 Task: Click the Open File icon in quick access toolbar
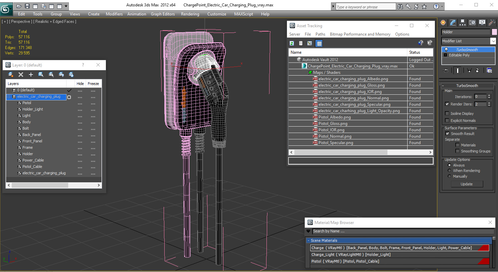click(x=19, y=6)
